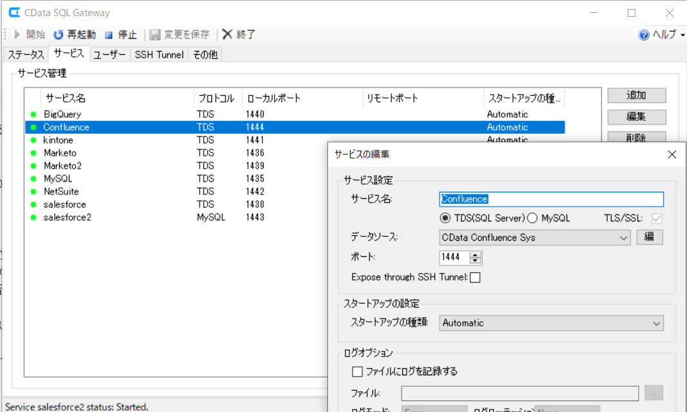Click the 停止 (Stop) toolbar button

(121, 34)
